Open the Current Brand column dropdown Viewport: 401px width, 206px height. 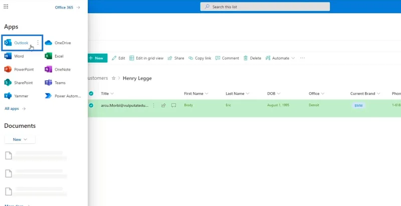click(x=365, y=94)
